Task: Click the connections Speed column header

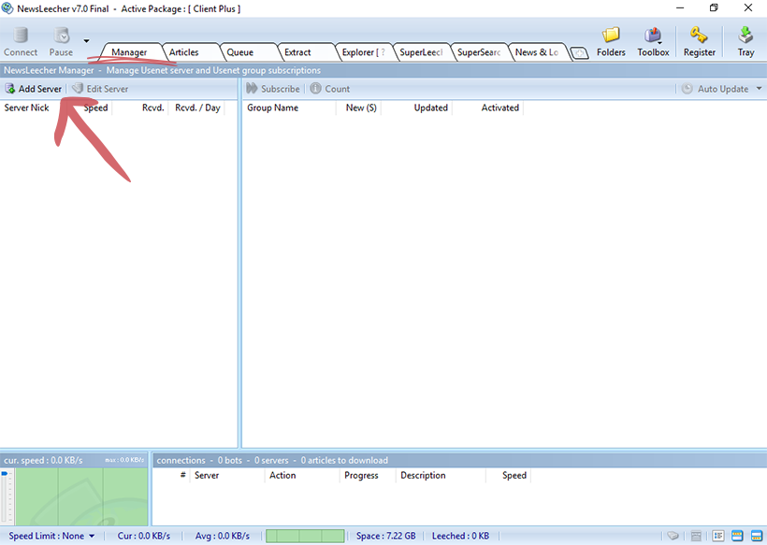Action: tap(514, 476)
